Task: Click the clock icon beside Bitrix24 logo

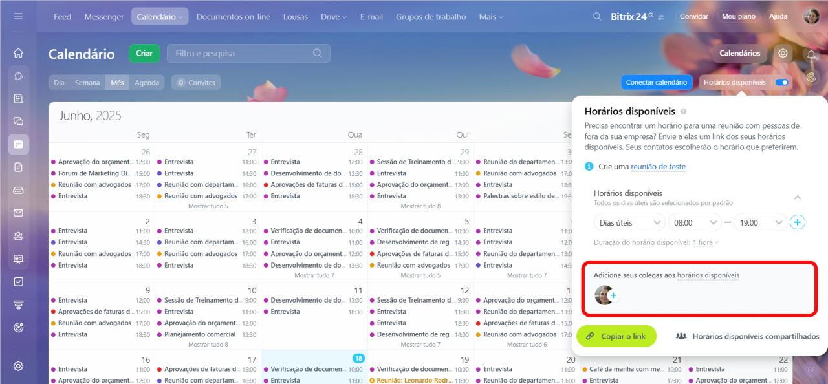Action: [651, 15]
